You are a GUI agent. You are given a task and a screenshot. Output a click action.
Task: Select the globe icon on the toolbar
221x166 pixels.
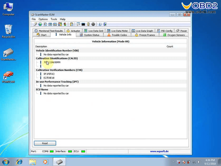pyautogui.click(x=40, y=24)
